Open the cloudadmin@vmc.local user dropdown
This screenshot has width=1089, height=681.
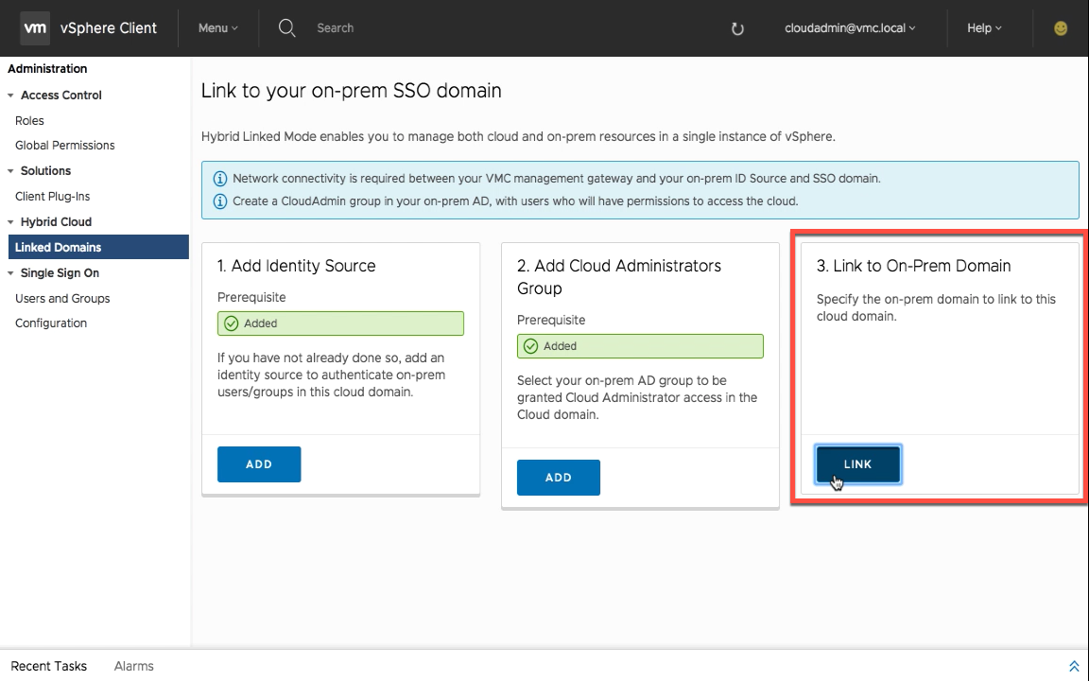(850, 28)
